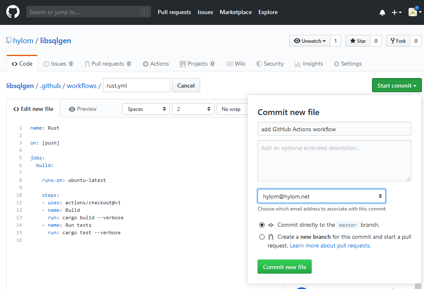Open the Security tab
Screen dimensions: 424x289
[x=270, y=64]
